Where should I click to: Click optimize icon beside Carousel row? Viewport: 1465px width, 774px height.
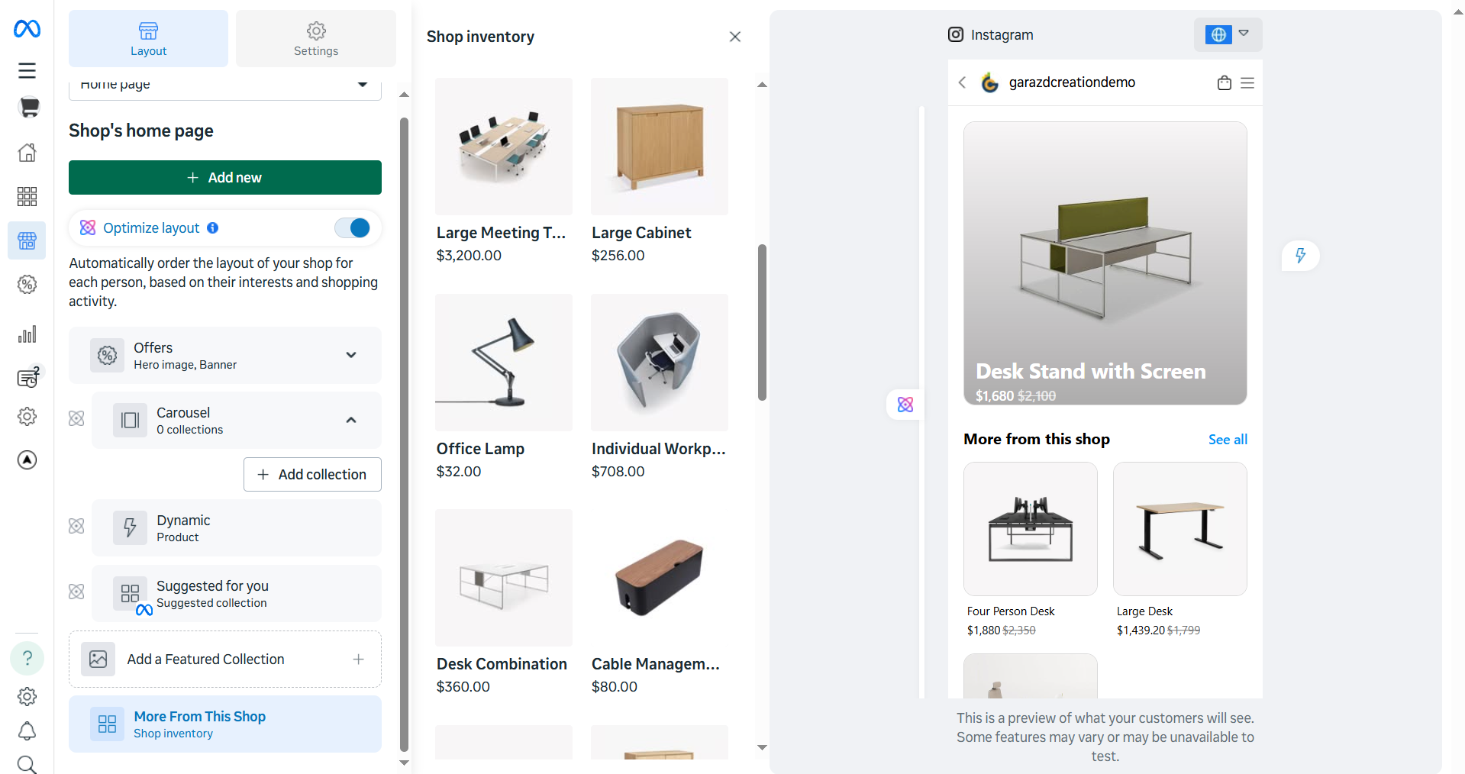[76, 418]
